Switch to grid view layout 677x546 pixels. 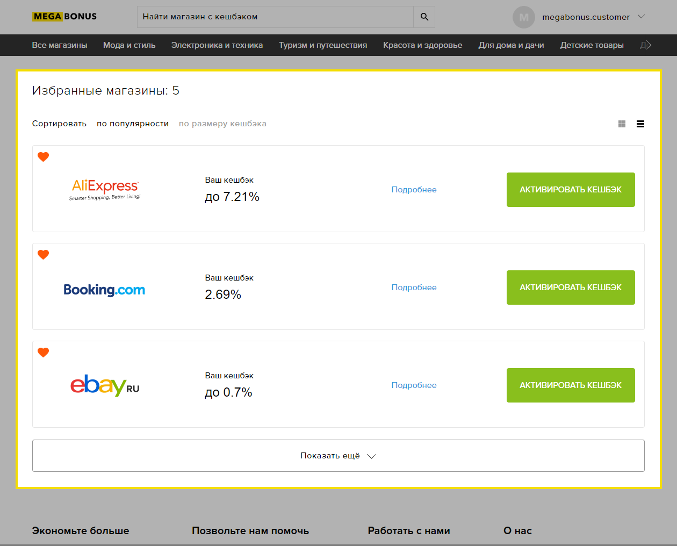click(622, 124)
